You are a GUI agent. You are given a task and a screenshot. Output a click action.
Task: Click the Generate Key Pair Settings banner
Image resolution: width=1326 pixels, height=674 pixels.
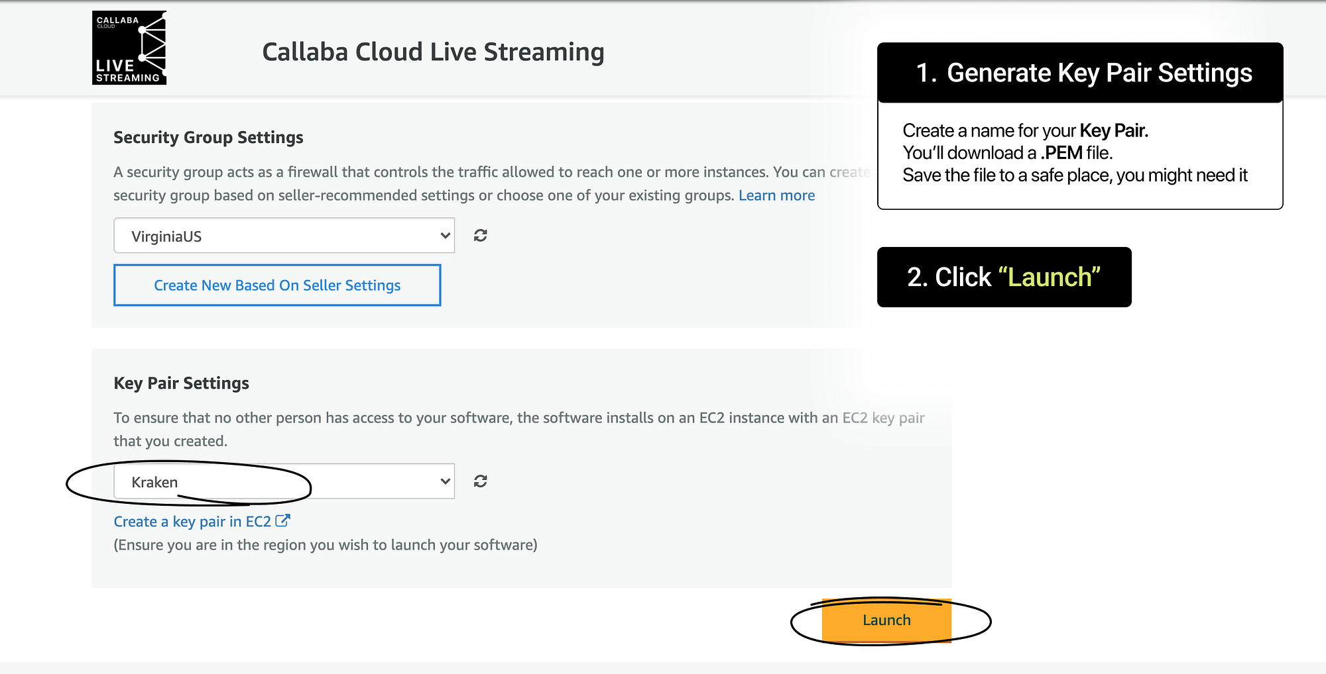pos(1080,73)
